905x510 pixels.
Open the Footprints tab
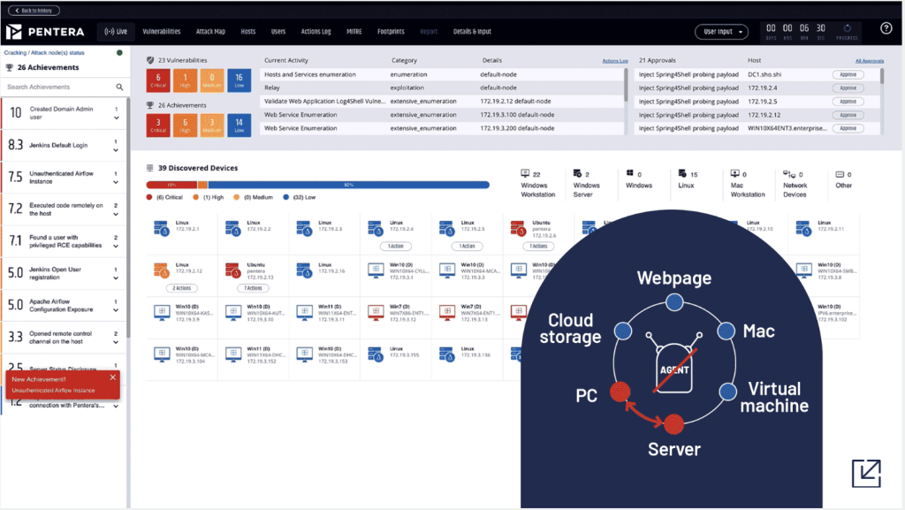coord(391,32)
